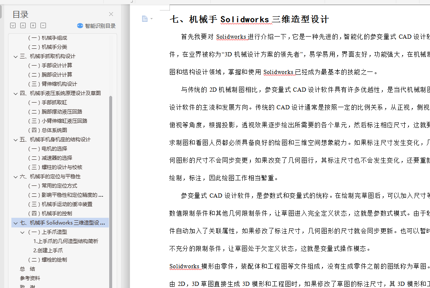Collapse 三、机械手抓取机构设计 section
Viewport: 430px width, 288px height.
click(16, 56)
